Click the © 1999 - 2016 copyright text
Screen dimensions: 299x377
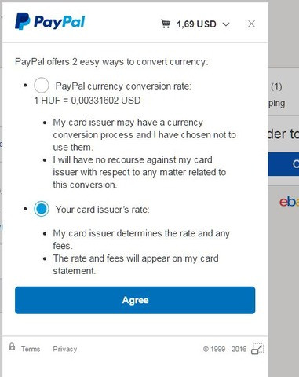pyautogui.click(x=224, y=349)
